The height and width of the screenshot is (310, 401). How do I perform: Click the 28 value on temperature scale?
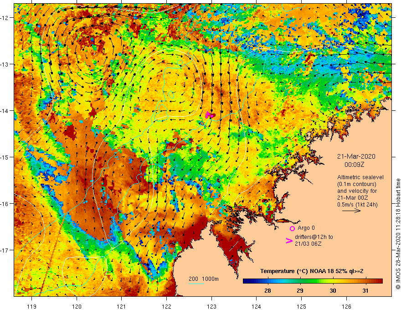[267, 290]
